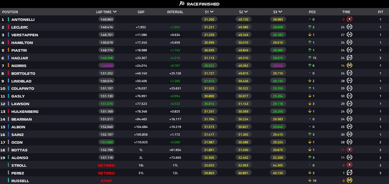
Task: Click the INTERVAL column header
Action: (175, 12)
